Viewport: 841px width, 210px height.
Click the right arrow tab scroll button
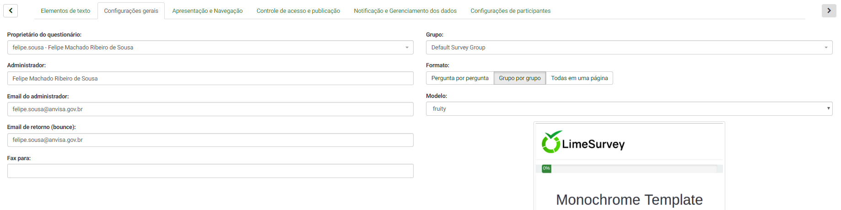point(829,11)
